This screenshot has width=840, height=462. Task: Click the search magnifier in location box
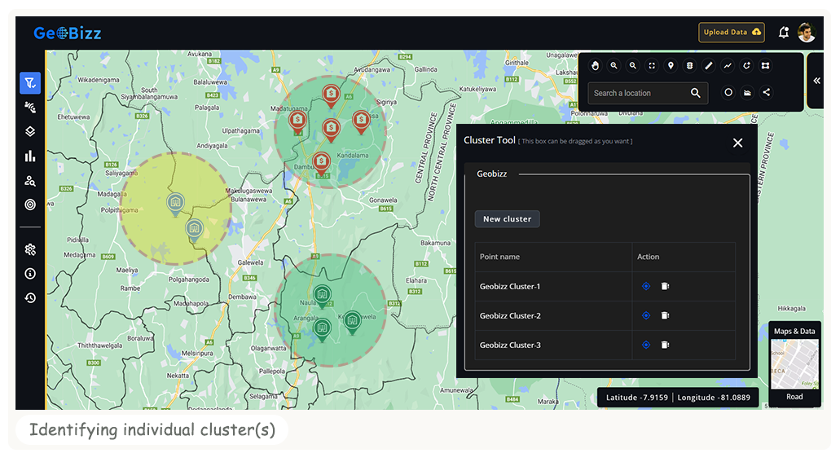(x=695, y=93)
